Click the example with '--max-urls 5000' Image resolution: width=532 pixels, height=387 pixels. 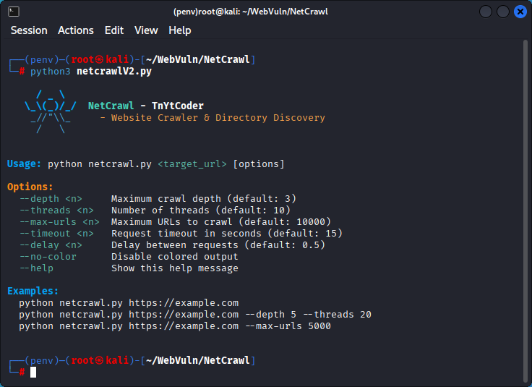click(x=175, y=326)
